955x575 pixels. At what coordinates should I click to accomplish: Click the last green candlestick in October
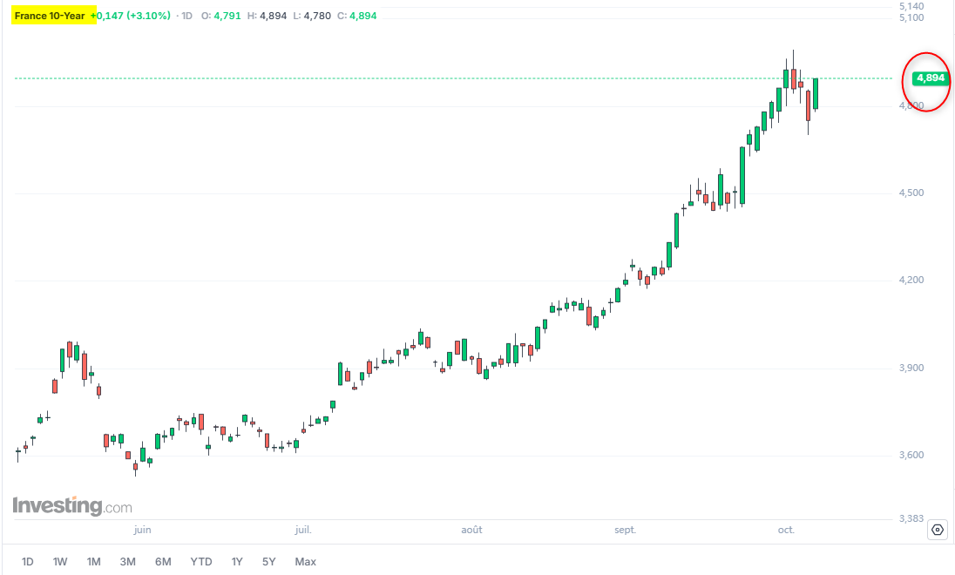point(816,94)
